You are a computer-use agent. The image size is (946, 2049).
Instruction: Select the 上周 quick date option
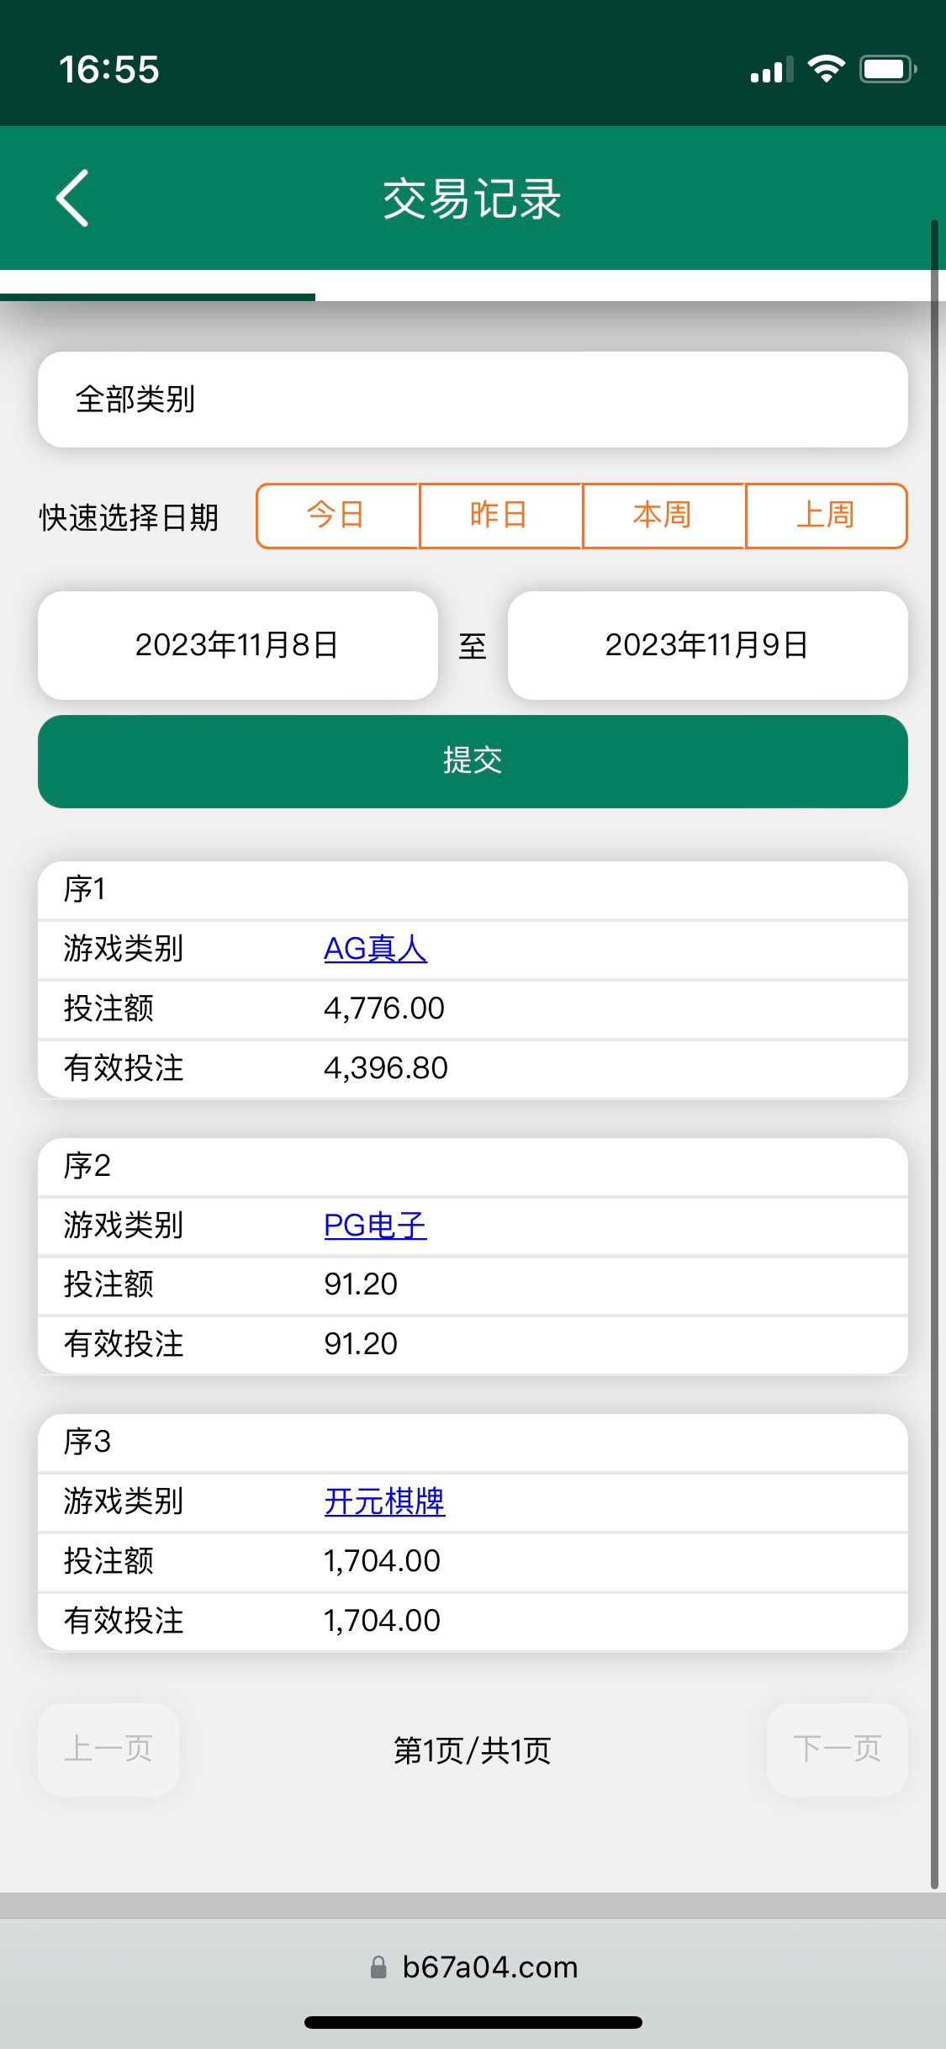(x=826, y=516)
